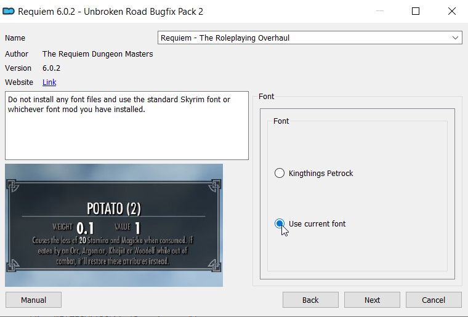468x317 pixels.
Task: Click inside the font description text box
Action: pyautogui.click(x=127, y=126)
